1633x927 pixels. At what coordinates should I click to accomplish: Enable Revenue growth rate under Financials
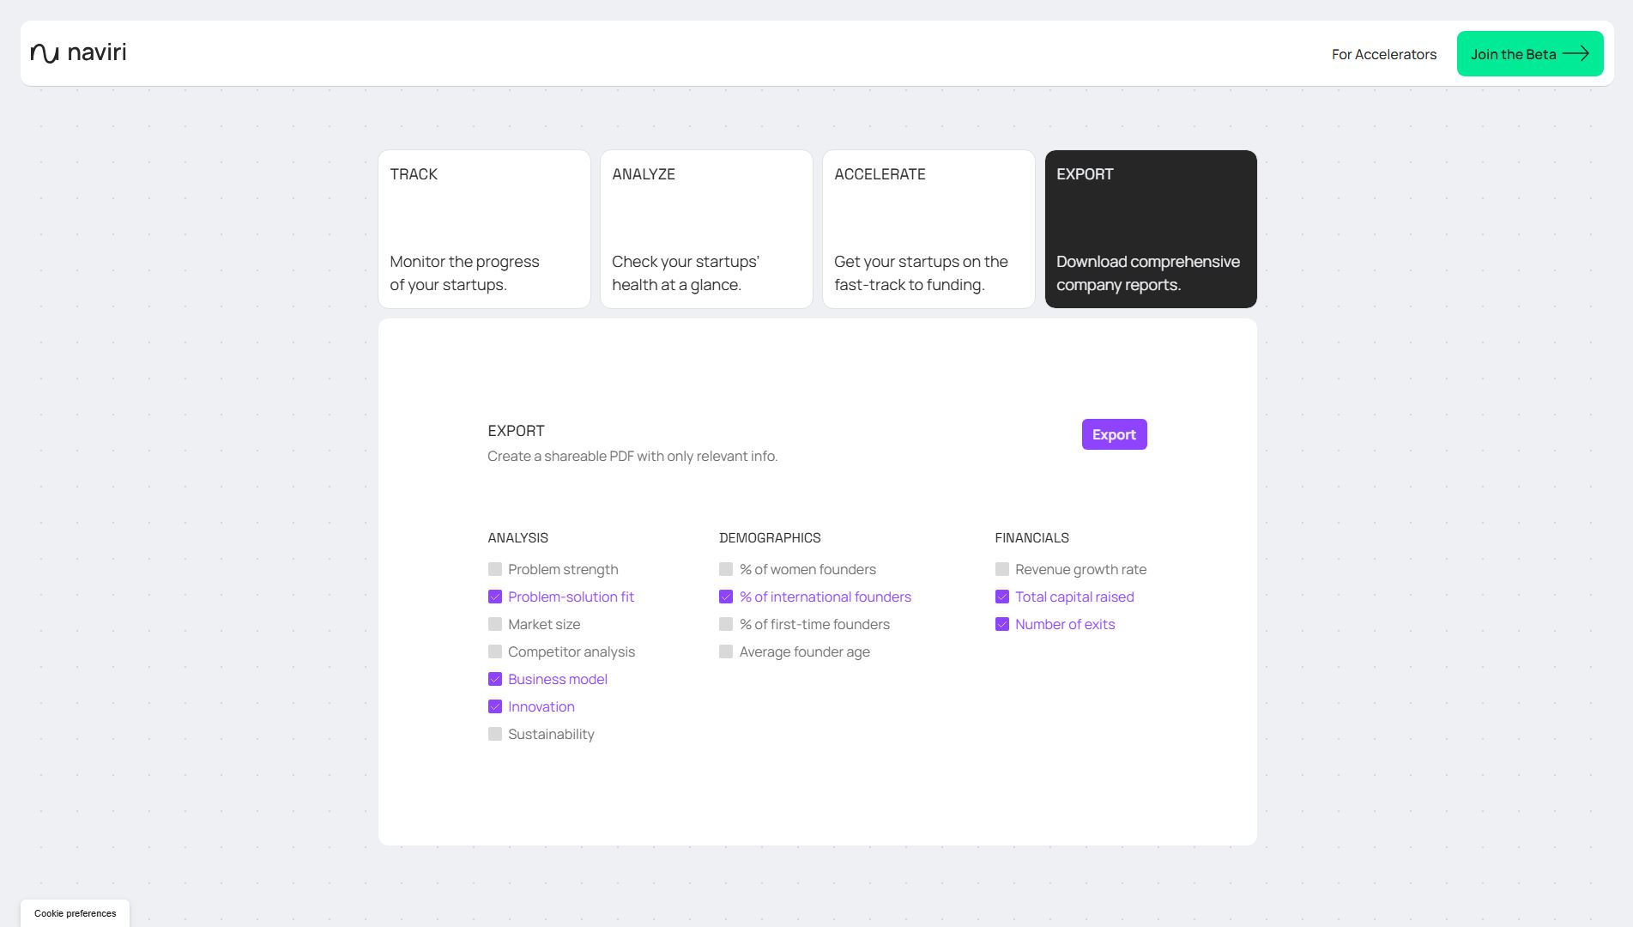coord(1001,569)
